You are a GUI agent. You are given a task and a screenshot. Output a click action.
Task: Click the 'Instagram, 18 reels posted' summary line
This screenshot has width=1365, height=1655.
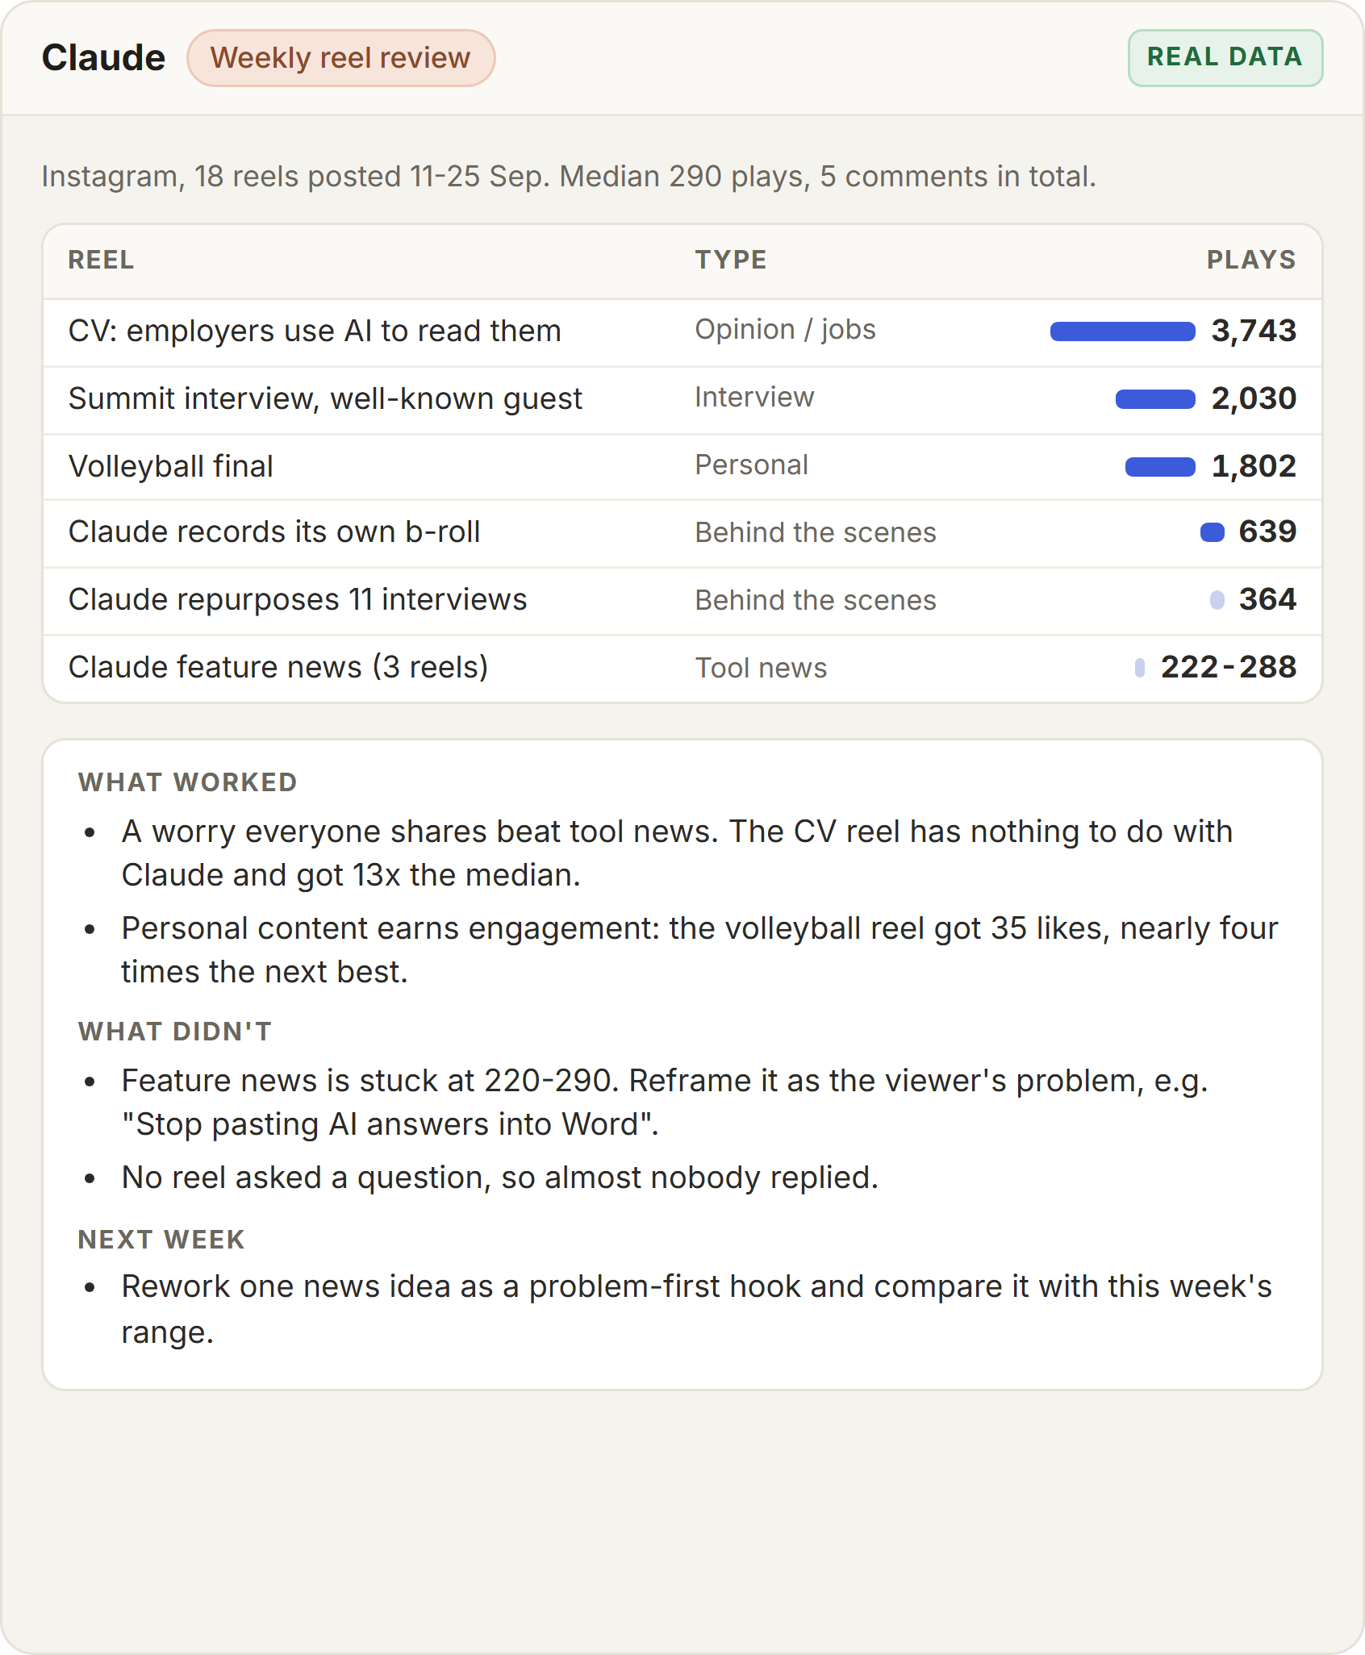point(569,177)
